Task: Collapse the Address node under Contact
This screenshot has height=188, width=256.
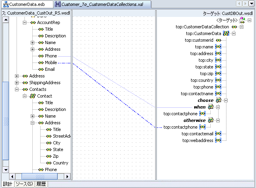Action: pos(32,123)
